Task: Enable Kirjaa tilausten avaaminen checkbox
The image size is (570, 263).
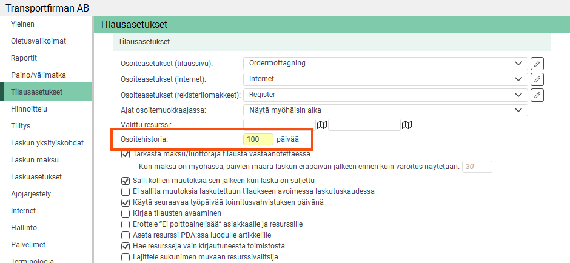Action: click(126, 213)
